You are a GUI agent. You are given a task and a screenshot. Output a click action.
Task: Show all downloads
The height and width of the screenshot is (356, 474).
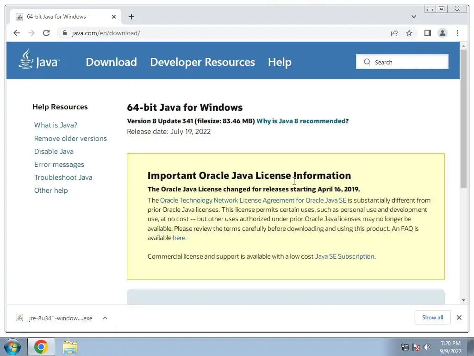[433, 317]
